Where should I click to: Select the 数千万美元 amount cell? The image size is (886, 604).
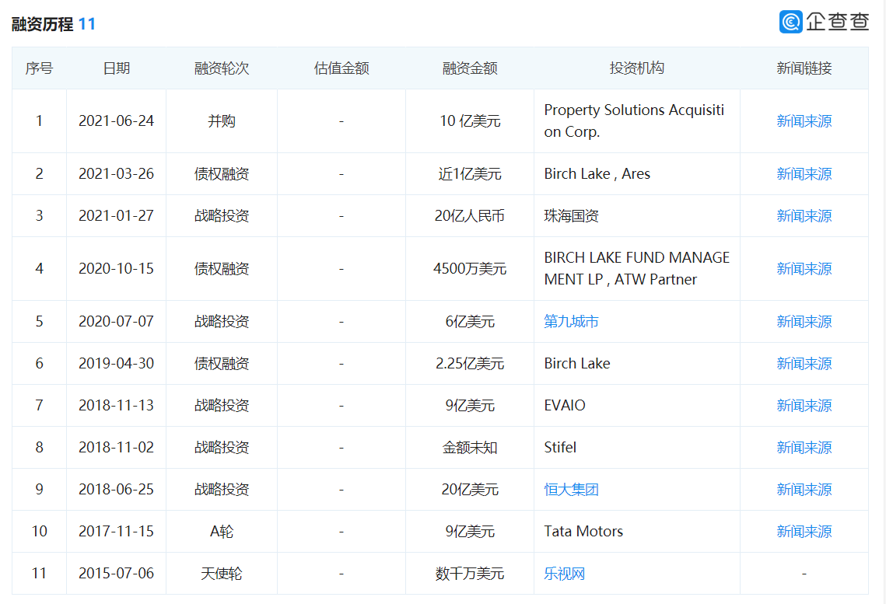[x=470, y=574]
